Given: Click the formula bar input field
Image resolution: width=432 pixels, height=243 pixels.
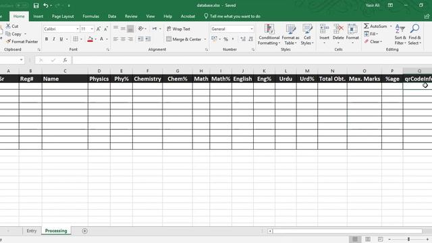Looking at the screenshot, I should 252,60.
